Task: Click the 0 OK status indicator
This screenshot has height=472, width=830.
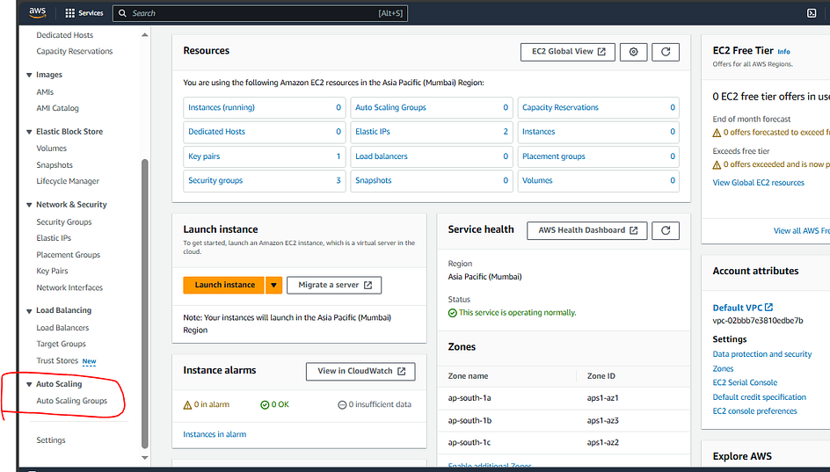Action: [274, 405]
